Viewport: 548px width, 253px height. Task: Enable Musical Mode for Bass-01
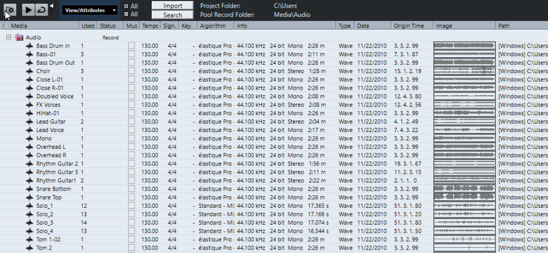coord(131,54)
